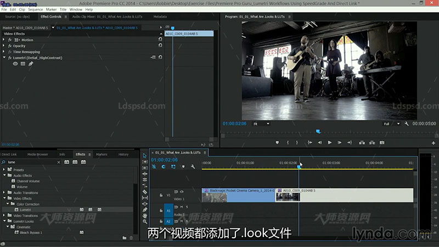439x247 pixels.
Task: Open the Fit zoom level dropdown
Action: [x=261, y=124]
